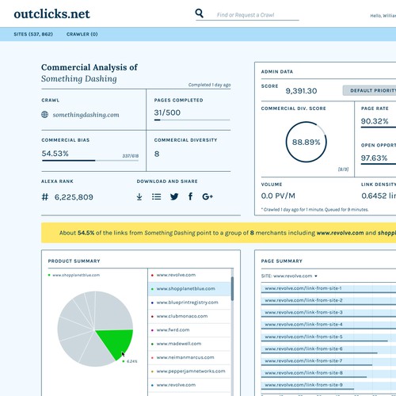The height and width of the screenshot is (396, 396).
Task: Open the outclicks.net home logo
Action: pos(52,14)
